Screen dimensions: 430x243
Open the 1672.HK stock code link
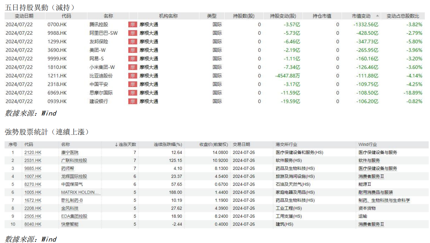33,200
